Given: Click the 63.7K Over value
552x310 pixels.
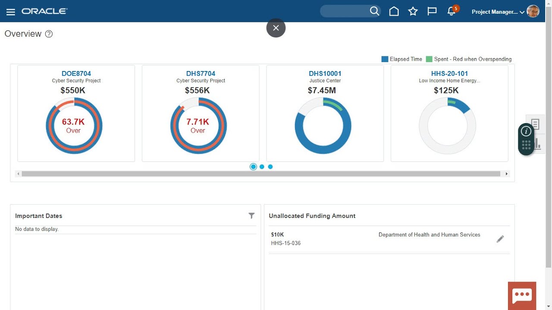Looking at the screenshot, I should tap(73, 126).
